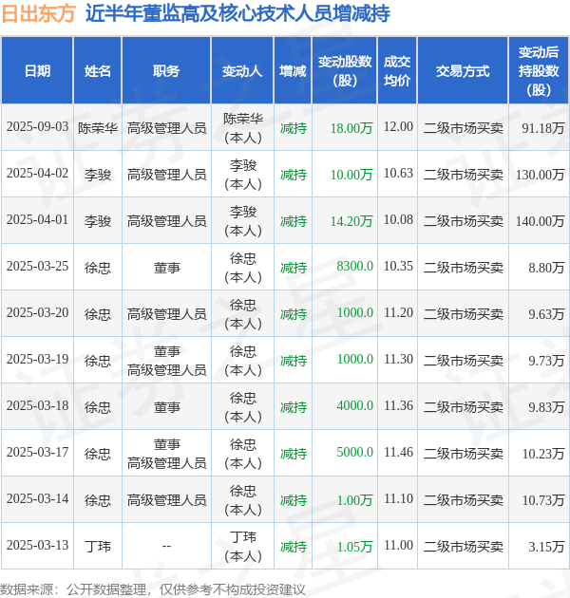Click the 董事 position in the 2025-03-18 row
570x598 pixels.
(x=166, y=407)
